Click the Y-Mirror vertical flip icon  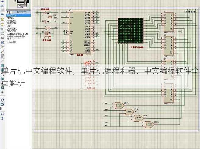point(2,119)
